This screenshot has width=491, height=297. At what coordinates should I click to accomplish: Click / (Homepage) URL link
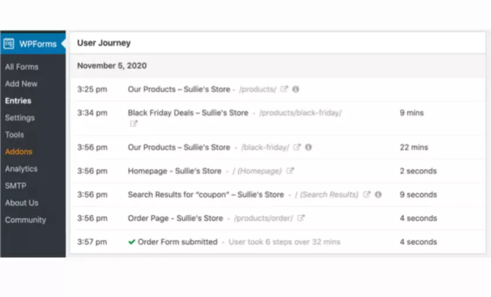pyautogui.click(x=257, y=171)
